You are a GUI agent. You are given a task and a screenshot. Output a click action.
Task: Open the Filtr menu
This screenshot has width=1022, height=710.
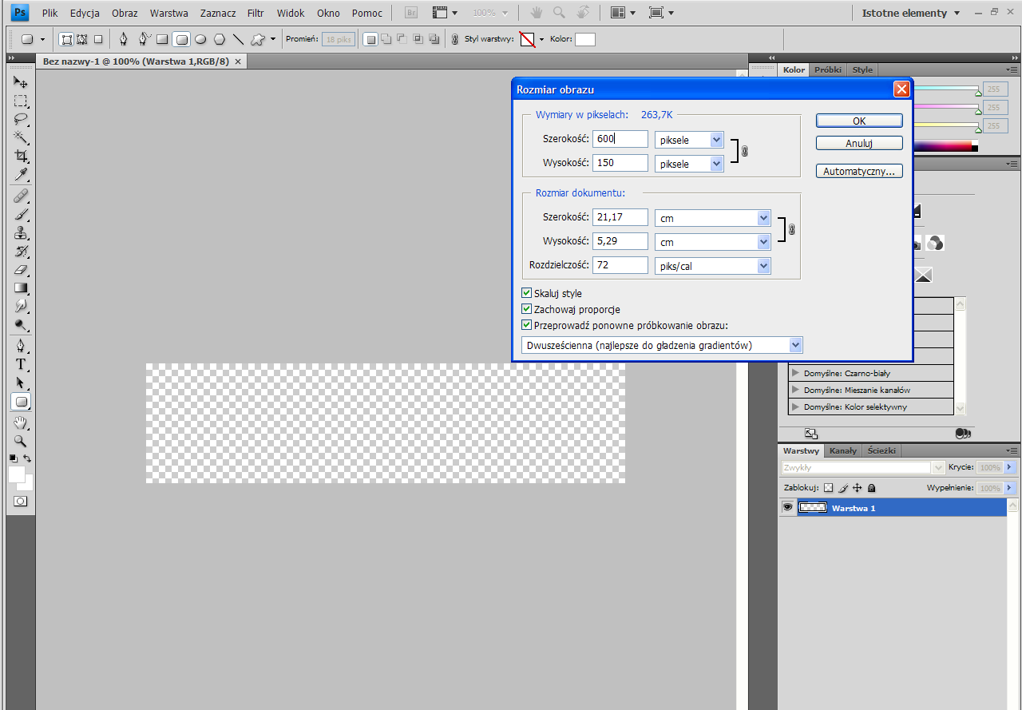255,13
